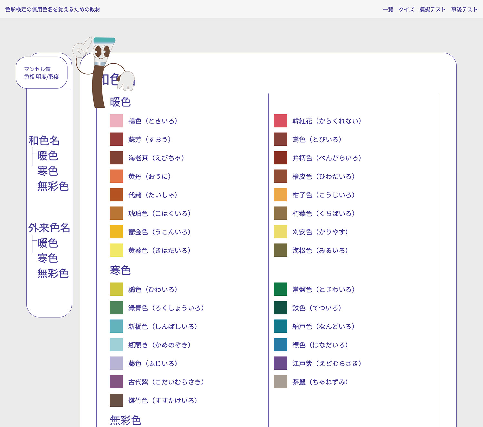The image size is (483, 427).
Task: Choose the green 常盤色 swatch
Action: coord(280,289)
